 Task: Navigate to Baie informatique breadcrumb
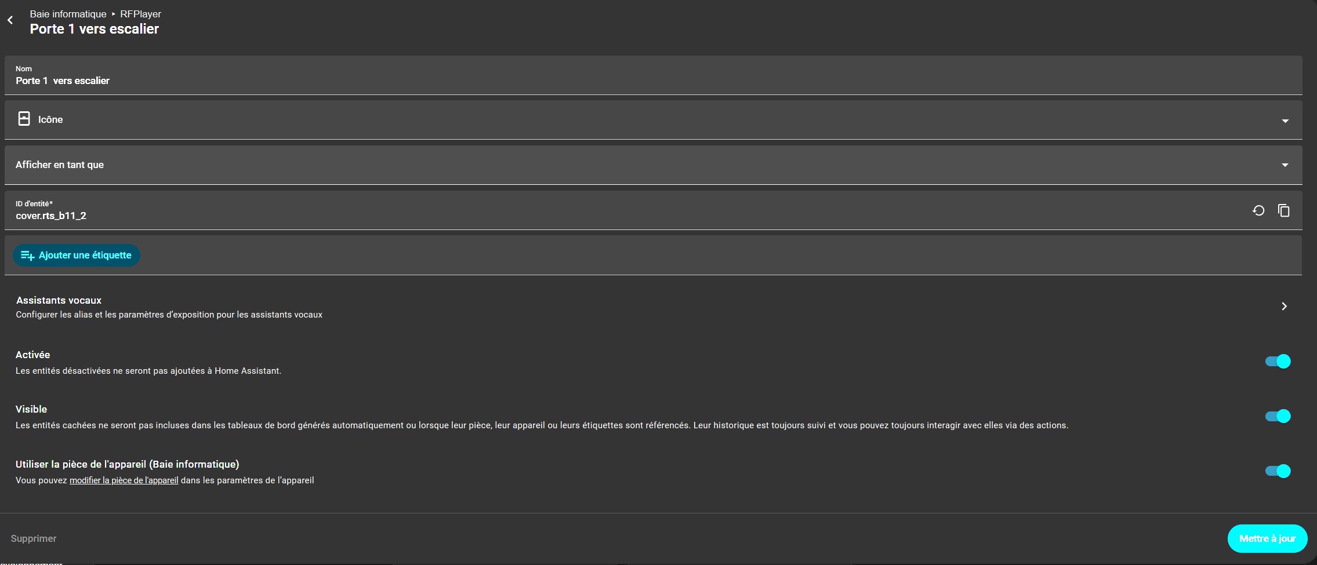point(68,14)
